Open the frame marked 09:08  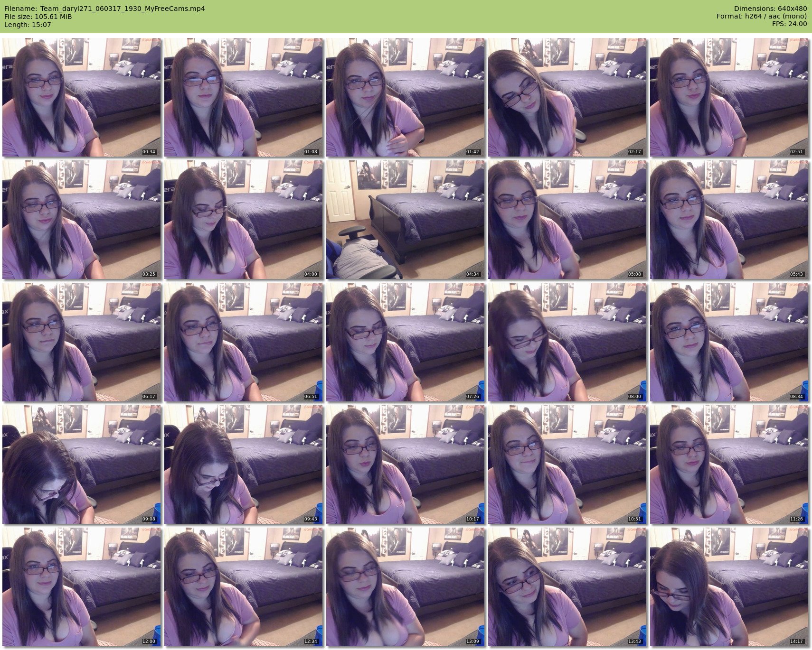pyautogui.click(x=82, y=464)
